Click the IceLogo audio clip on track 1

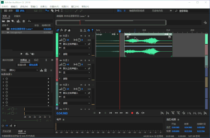click(x=148, y=45)
